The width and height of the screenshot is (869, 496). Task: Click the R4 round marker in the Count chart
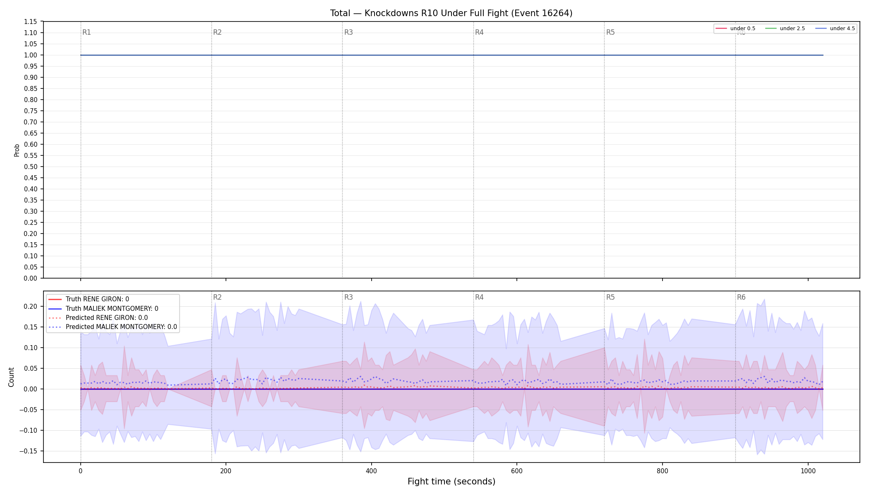click(x=479, y=297)
